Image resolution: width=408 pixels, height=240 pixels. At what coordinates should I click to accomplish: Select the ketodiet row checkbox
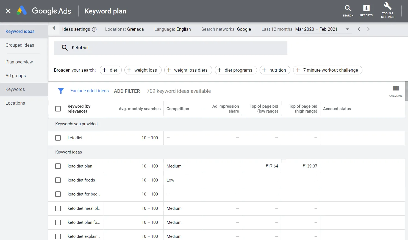pos(58,138)
